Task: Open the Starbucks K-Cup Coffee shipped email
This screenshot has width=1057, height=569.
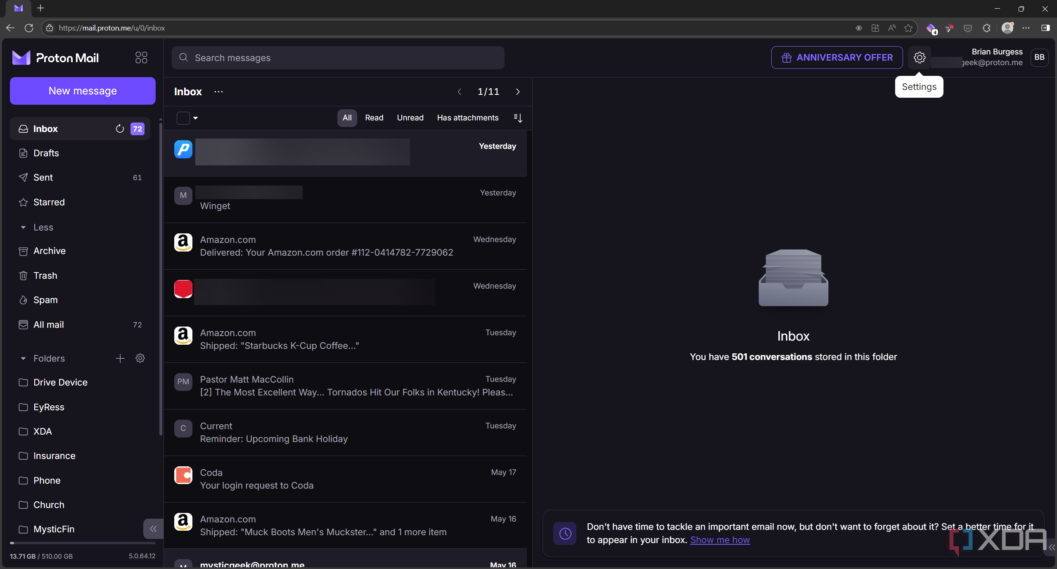Action: [345, 339]
